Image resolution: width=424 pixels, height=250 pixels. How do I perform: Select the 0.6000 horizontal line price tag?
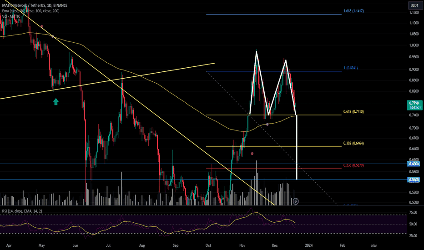coord(414,164)
